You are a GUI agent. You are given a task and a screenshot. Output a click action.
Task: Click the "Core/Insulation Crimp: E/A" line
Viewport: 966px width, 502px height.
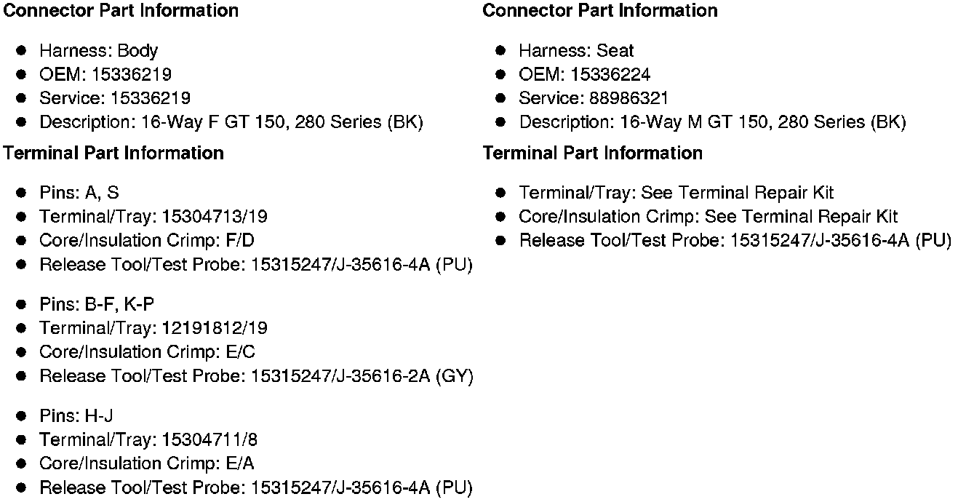[x=147, y=463]
